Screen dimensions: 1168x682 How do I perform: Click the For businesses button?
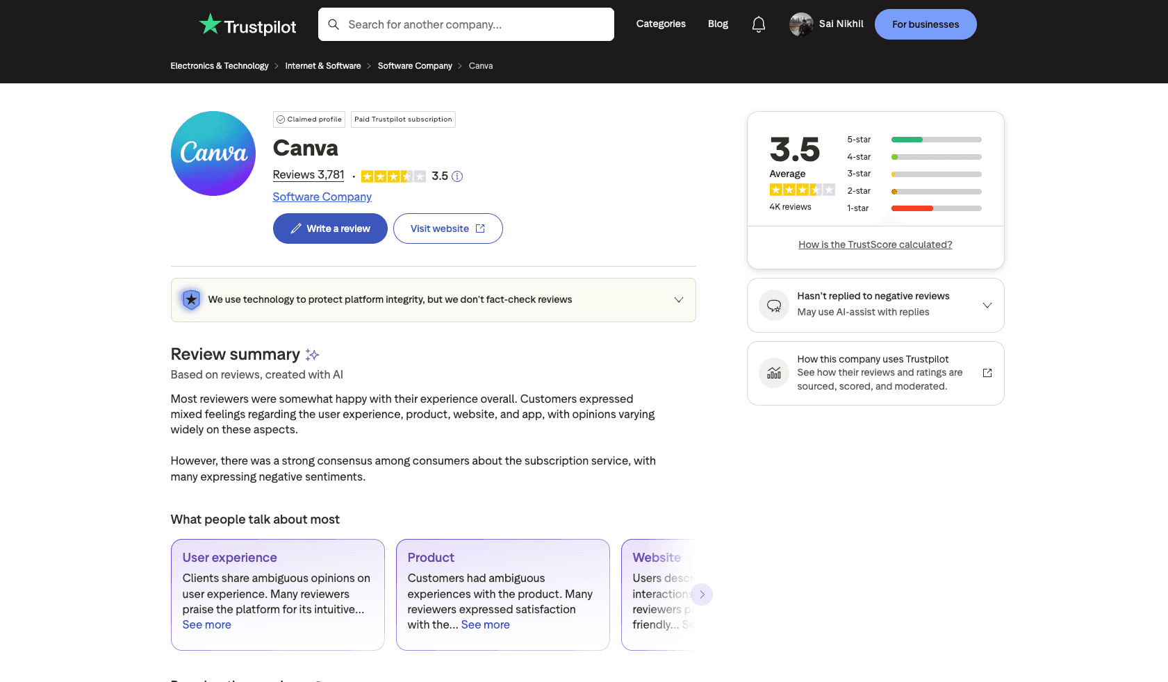point(926,24)
